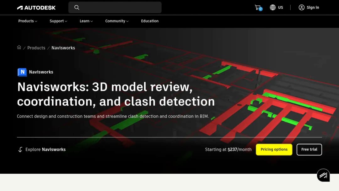This screenshot has width=339, height=191.
Task: Click the blue Navisworks N product icon
Action: pyautogui.click(x=22, y=72)
